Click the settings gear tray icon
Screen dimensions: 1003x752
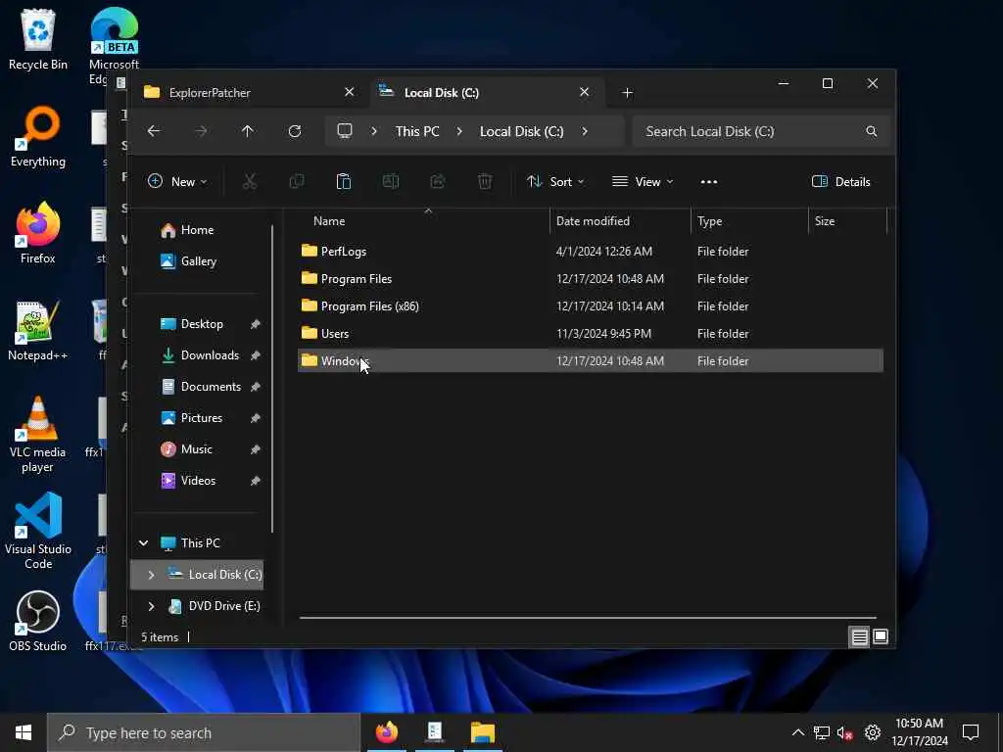[x=873, y=732]
